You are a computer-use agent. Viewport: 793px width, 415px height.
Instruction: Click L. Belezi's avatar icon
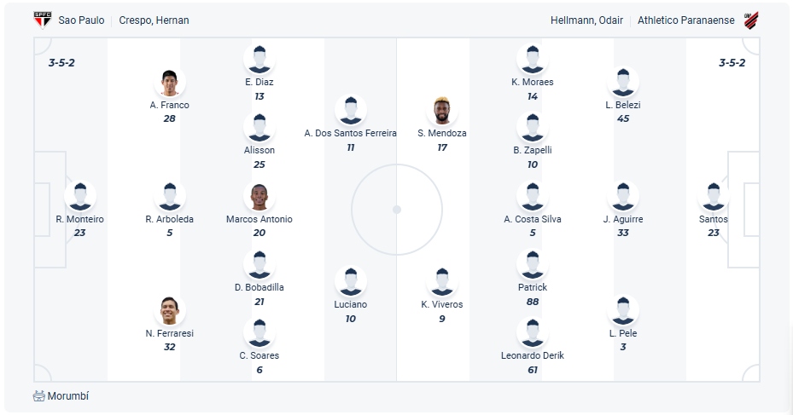[623, 83]
